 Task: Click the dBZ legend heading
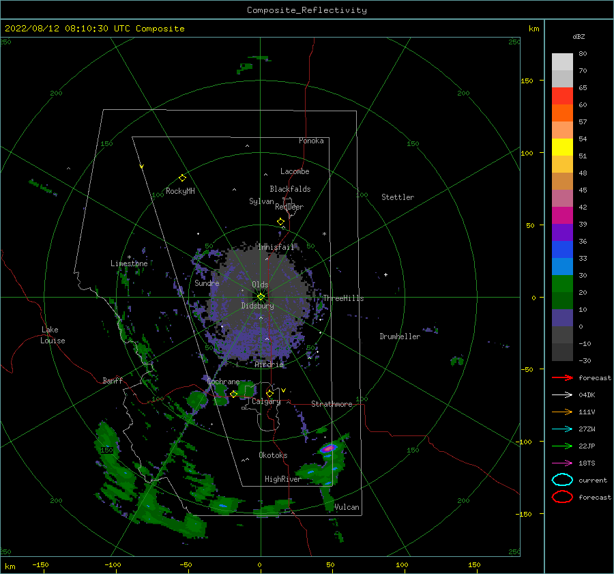[x=579, y=36]
